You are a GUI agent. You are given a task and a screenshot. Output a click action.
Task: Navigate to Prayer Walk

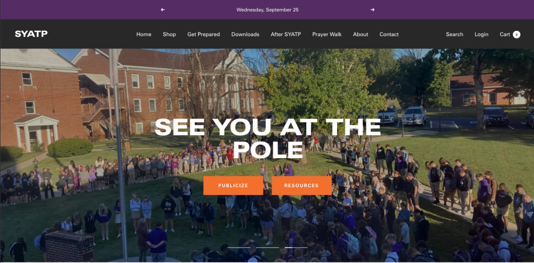click(327, 34)
